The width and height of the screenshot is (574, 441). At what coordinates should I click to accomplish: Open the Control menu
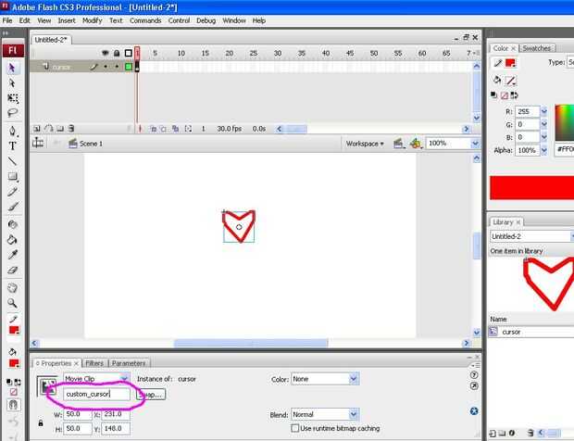click(179, 20)
